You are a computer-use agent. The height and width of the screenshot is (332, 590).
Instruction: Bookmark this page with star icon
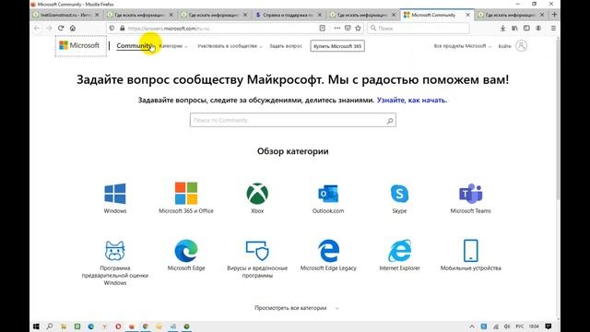click(358, 29)
